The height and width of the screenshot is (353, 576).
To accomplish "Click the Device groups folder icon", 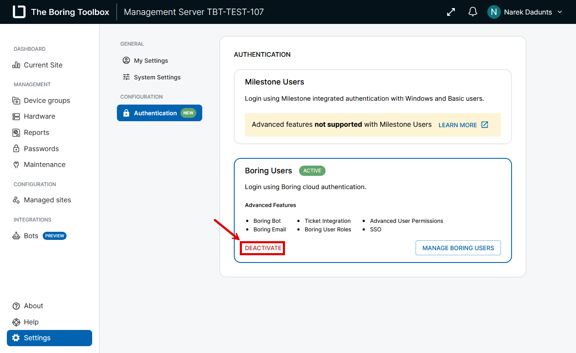I will click(x=16, y=101).
